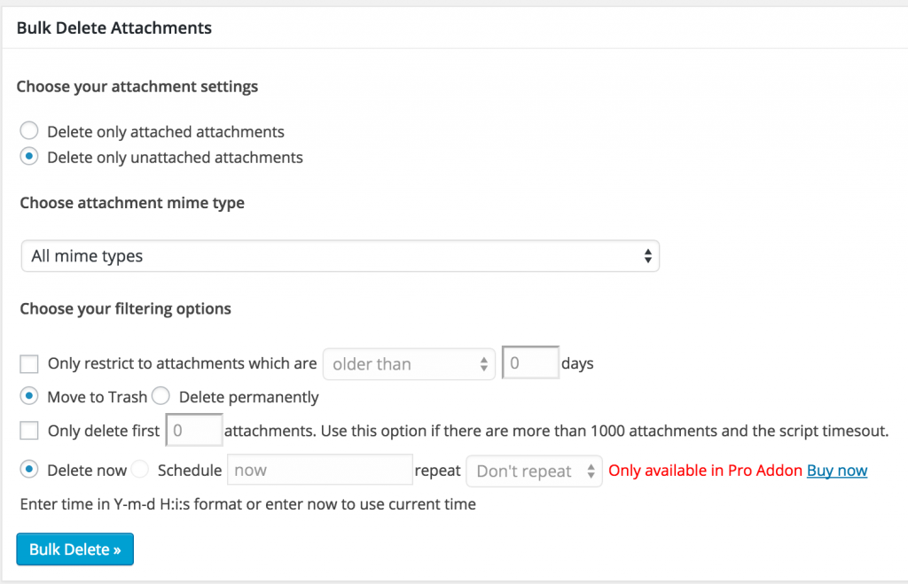Choose the "Delete permanently" option

(160, 397)
